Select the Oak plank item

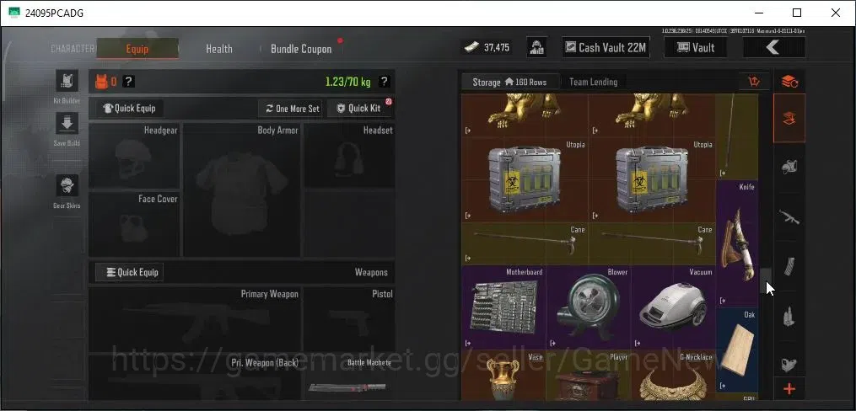(x=737, y=350)
